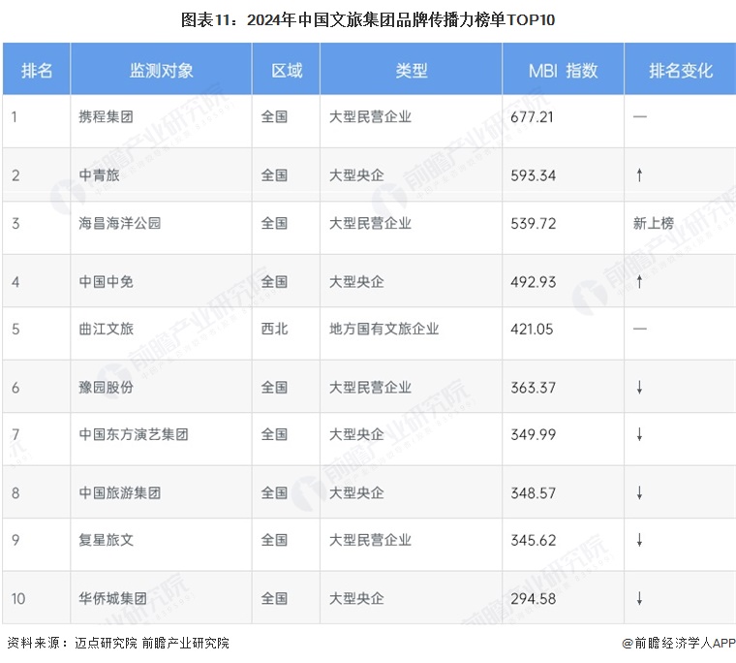Select the 排名变化 column header

(681, 71)
